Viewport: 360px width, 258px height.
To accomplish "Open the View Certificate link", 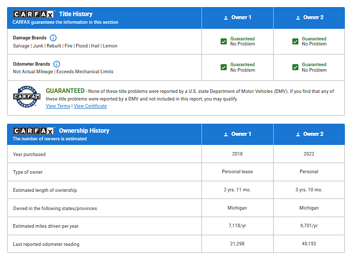I will coord(90,106).
